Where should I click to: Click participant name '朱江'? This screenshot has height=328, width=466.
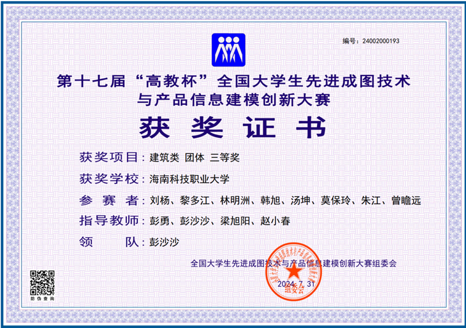point(371,201)
